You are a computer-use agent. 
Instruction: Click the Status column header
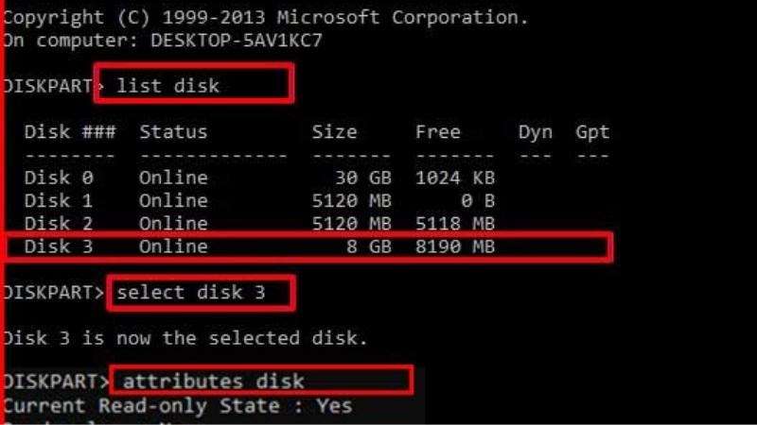tap(173, 132)
